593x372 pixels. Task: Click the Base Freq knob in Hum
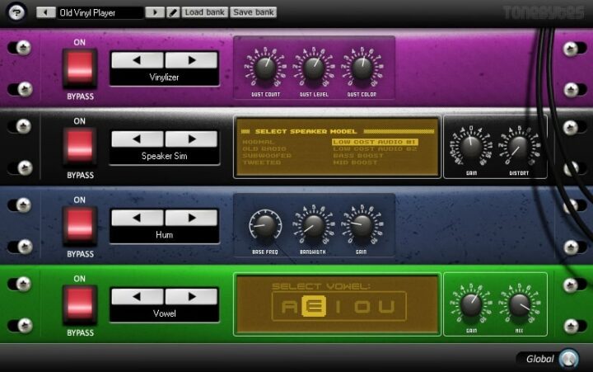pyautogui.click(x=265, y=224)
